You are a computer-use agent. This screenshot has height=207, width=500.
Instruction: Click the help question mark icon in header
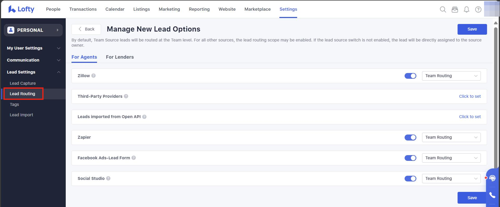point(478,10)
